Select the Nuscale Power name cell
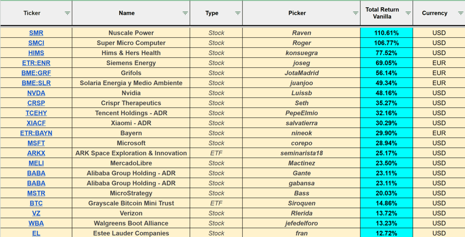Image resolution: width=465 pixels, height=237 pixels. coord(131,33)
